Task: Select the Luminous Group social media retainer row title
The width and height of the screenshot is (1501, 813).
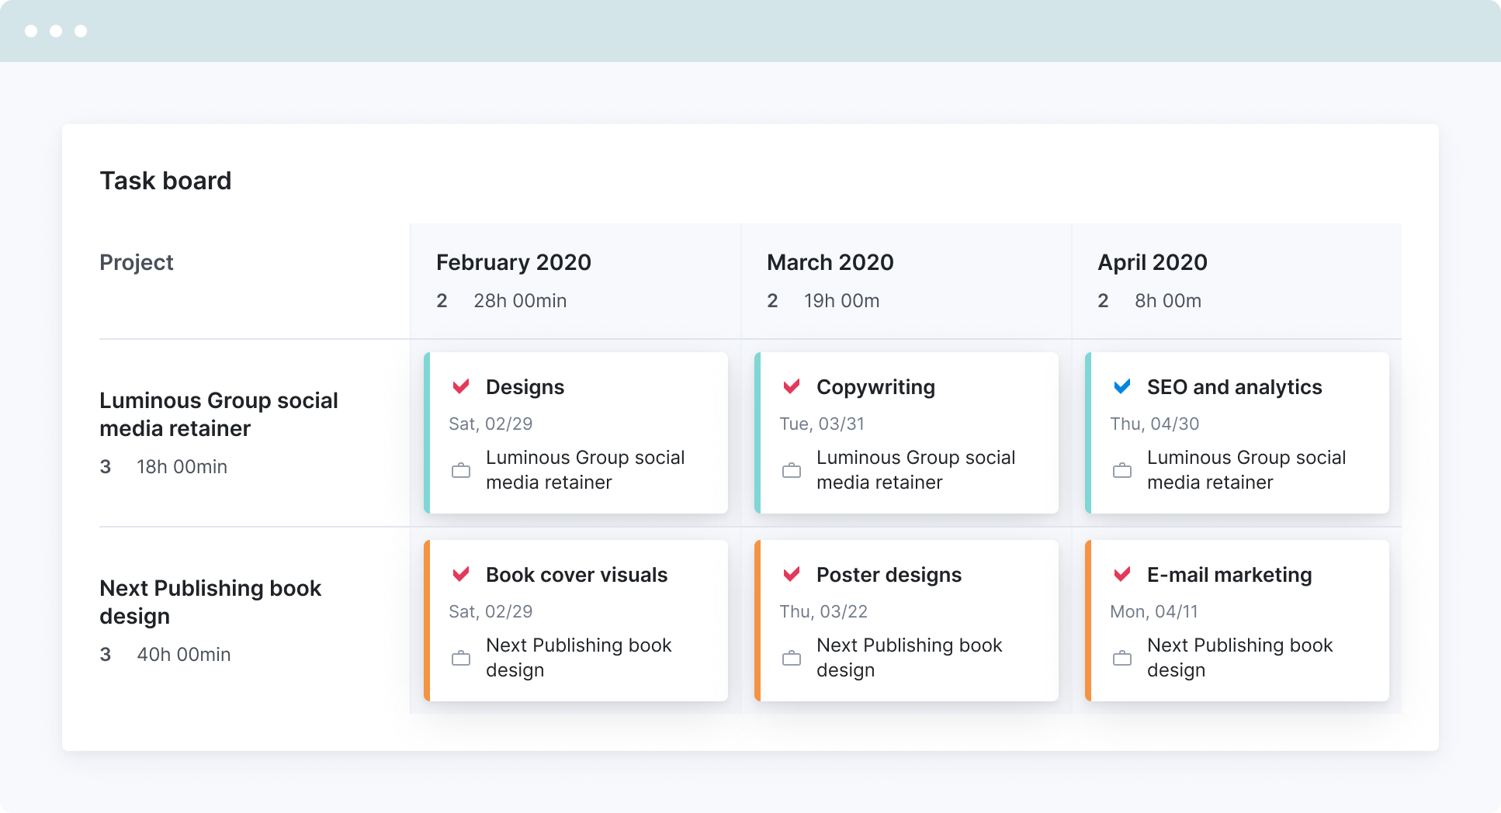Action: (x=219, y=414)
